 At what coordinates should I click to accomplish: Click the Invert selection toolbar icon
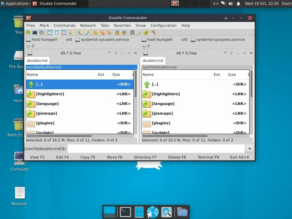pyautogui.click(x=109, y=33)
